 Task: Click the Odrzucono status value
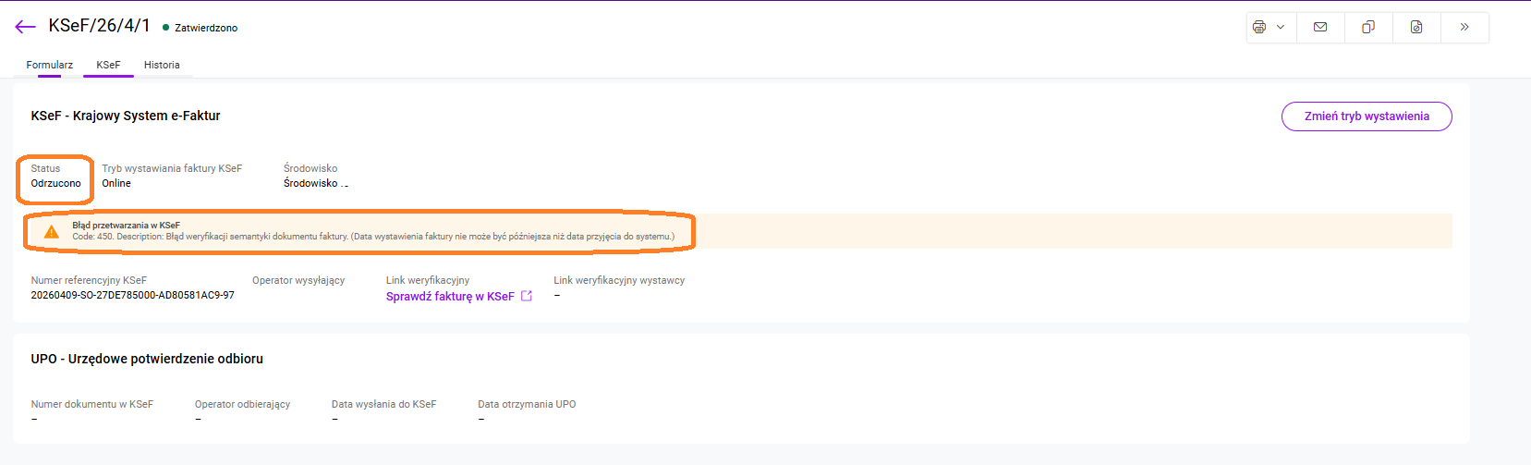[55, 183]
